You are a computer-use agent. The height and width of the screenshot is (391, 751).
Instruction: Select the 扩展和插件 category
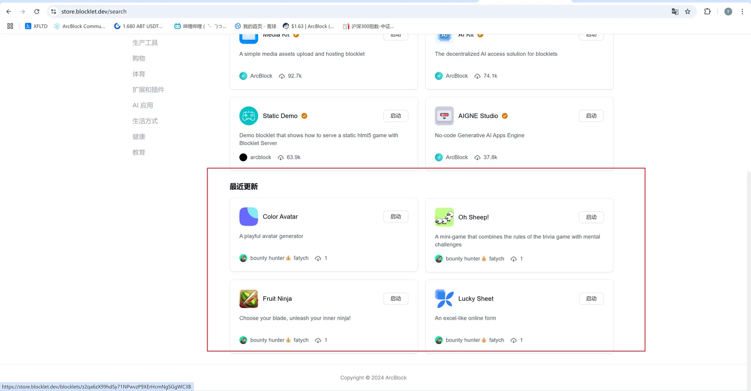pos(148,90)
